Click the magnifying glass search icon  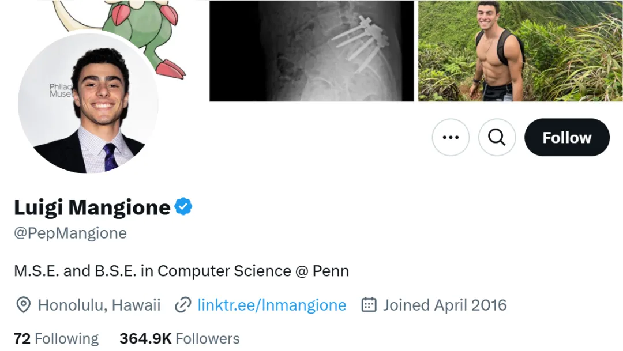coord(497,137)
